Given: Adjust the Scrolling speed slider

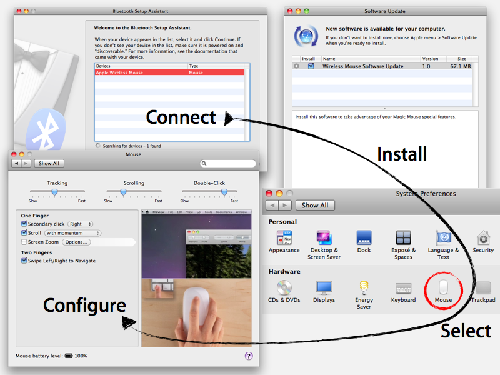Looking at the screenshot, I should tap(123, 191).
